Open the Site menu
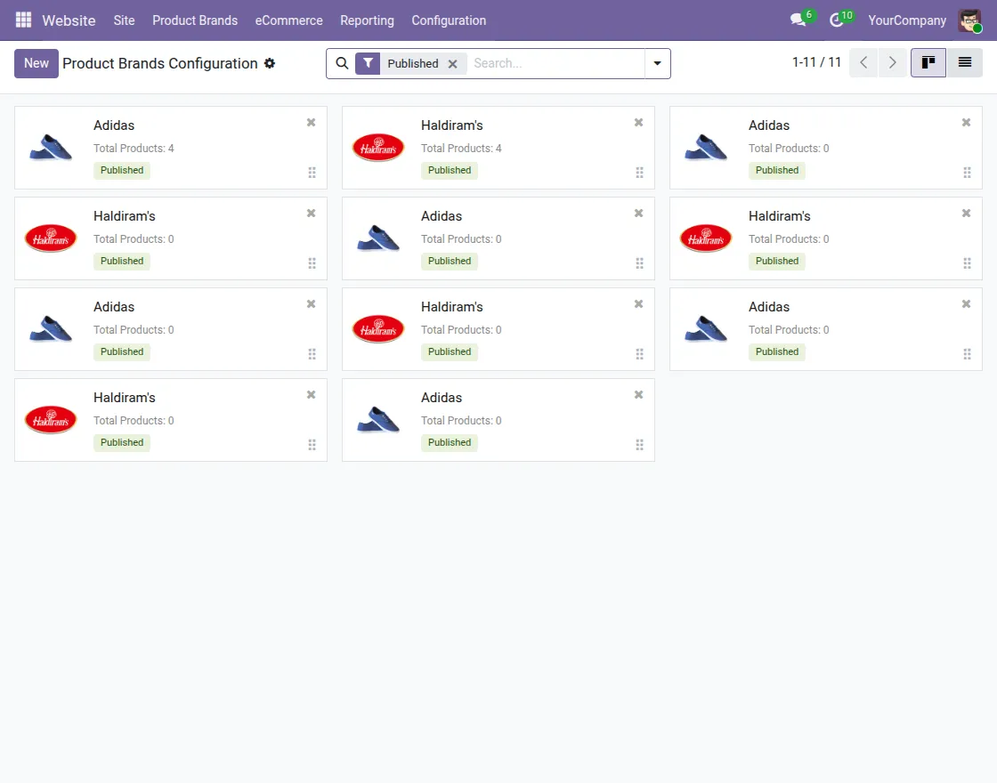 pos(124,20)
